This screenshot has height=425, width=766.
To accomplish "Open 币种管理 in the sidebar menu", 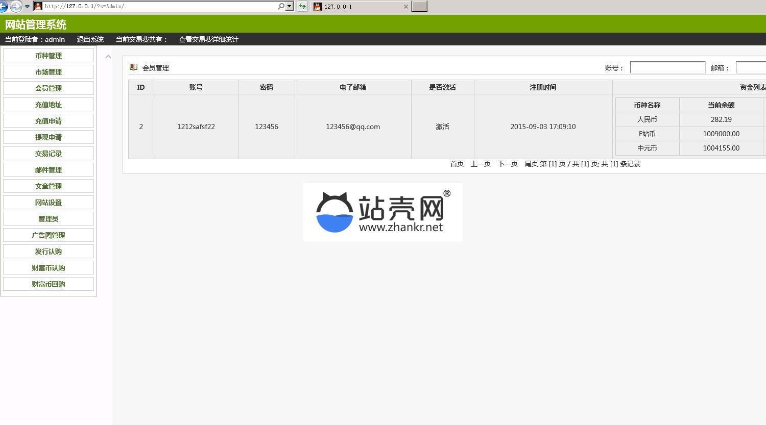I will pos(49,56).
